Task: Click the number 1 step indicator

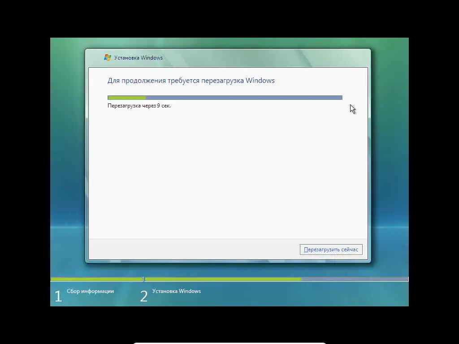Action: 58,296
